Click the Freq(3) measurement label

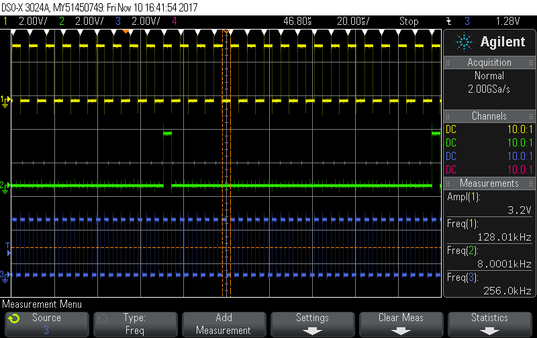462,278
